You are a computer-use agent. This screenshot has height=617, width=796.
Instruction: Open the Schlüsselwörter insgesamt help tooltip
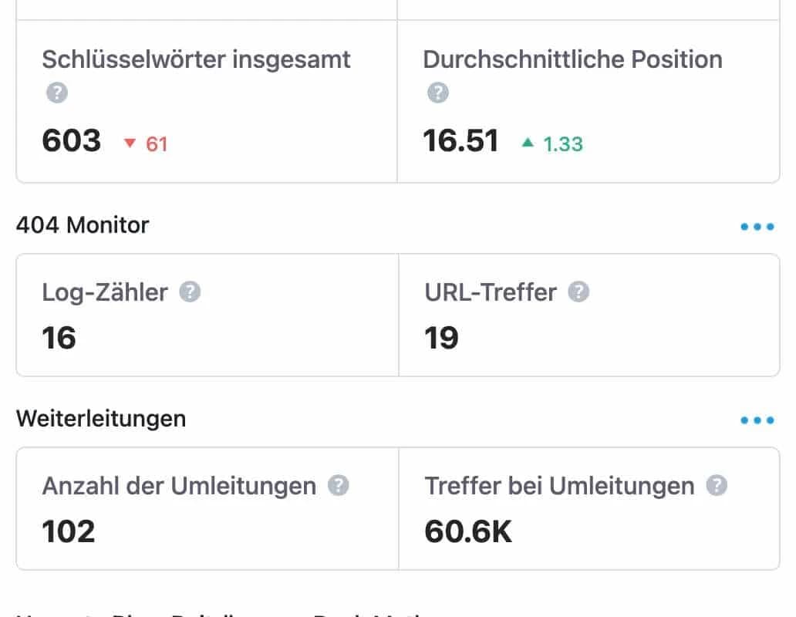(x=56, y=93)
